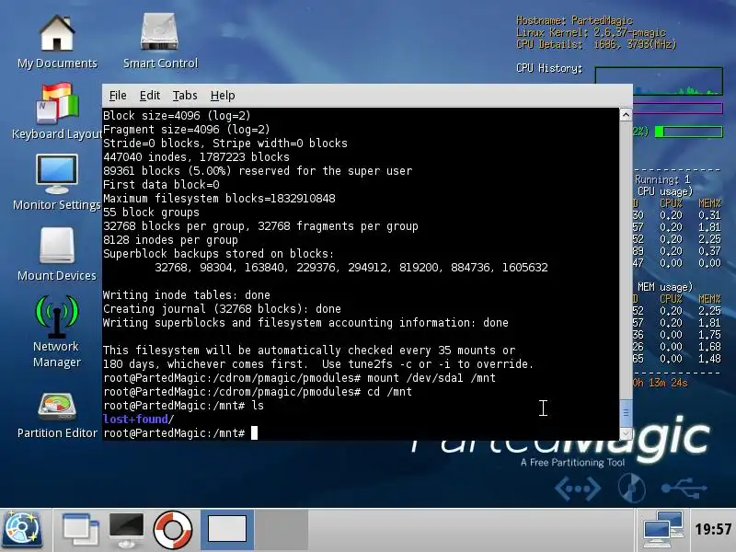
Task: Click the 'Writing inode tables: done' line
Action: point(187,294)
